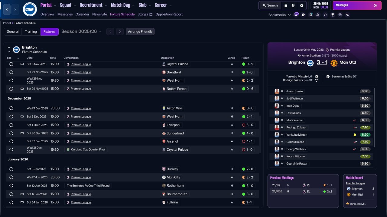Open the shirt icon bookmark shortcut
This screenshot has height=217, width=387.
click(x=303, y=15)
